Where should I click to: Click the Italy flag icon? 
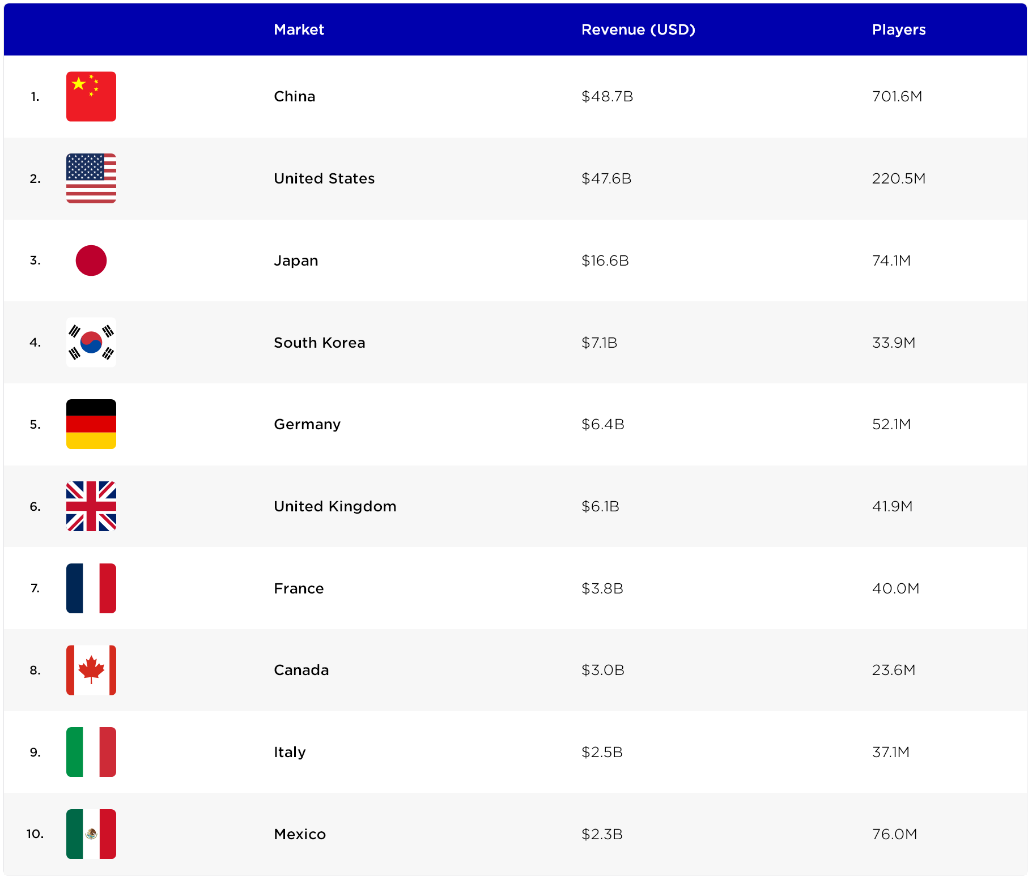[91, 752]
